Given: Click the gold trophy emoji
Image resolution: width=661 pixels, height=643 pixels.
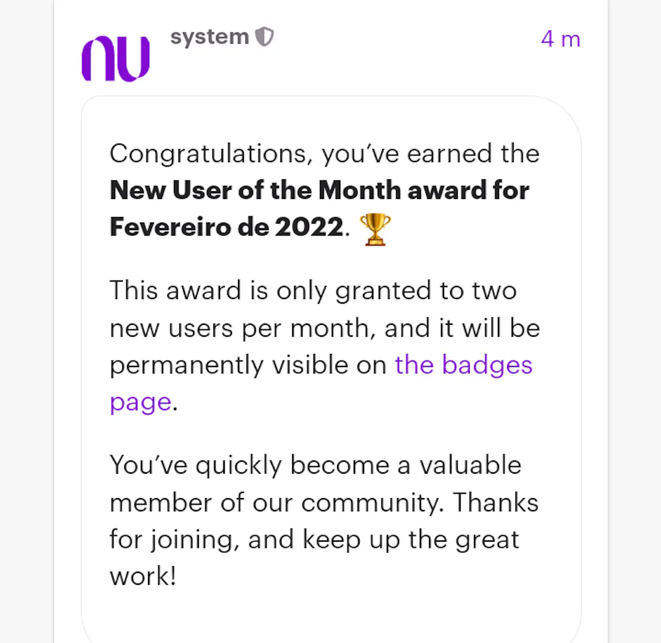Looking at the screenshot, I should click(374, 229).
